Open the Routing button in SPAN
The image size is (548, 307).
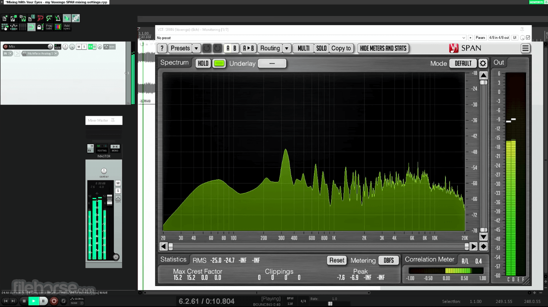(x=270, y=48)
